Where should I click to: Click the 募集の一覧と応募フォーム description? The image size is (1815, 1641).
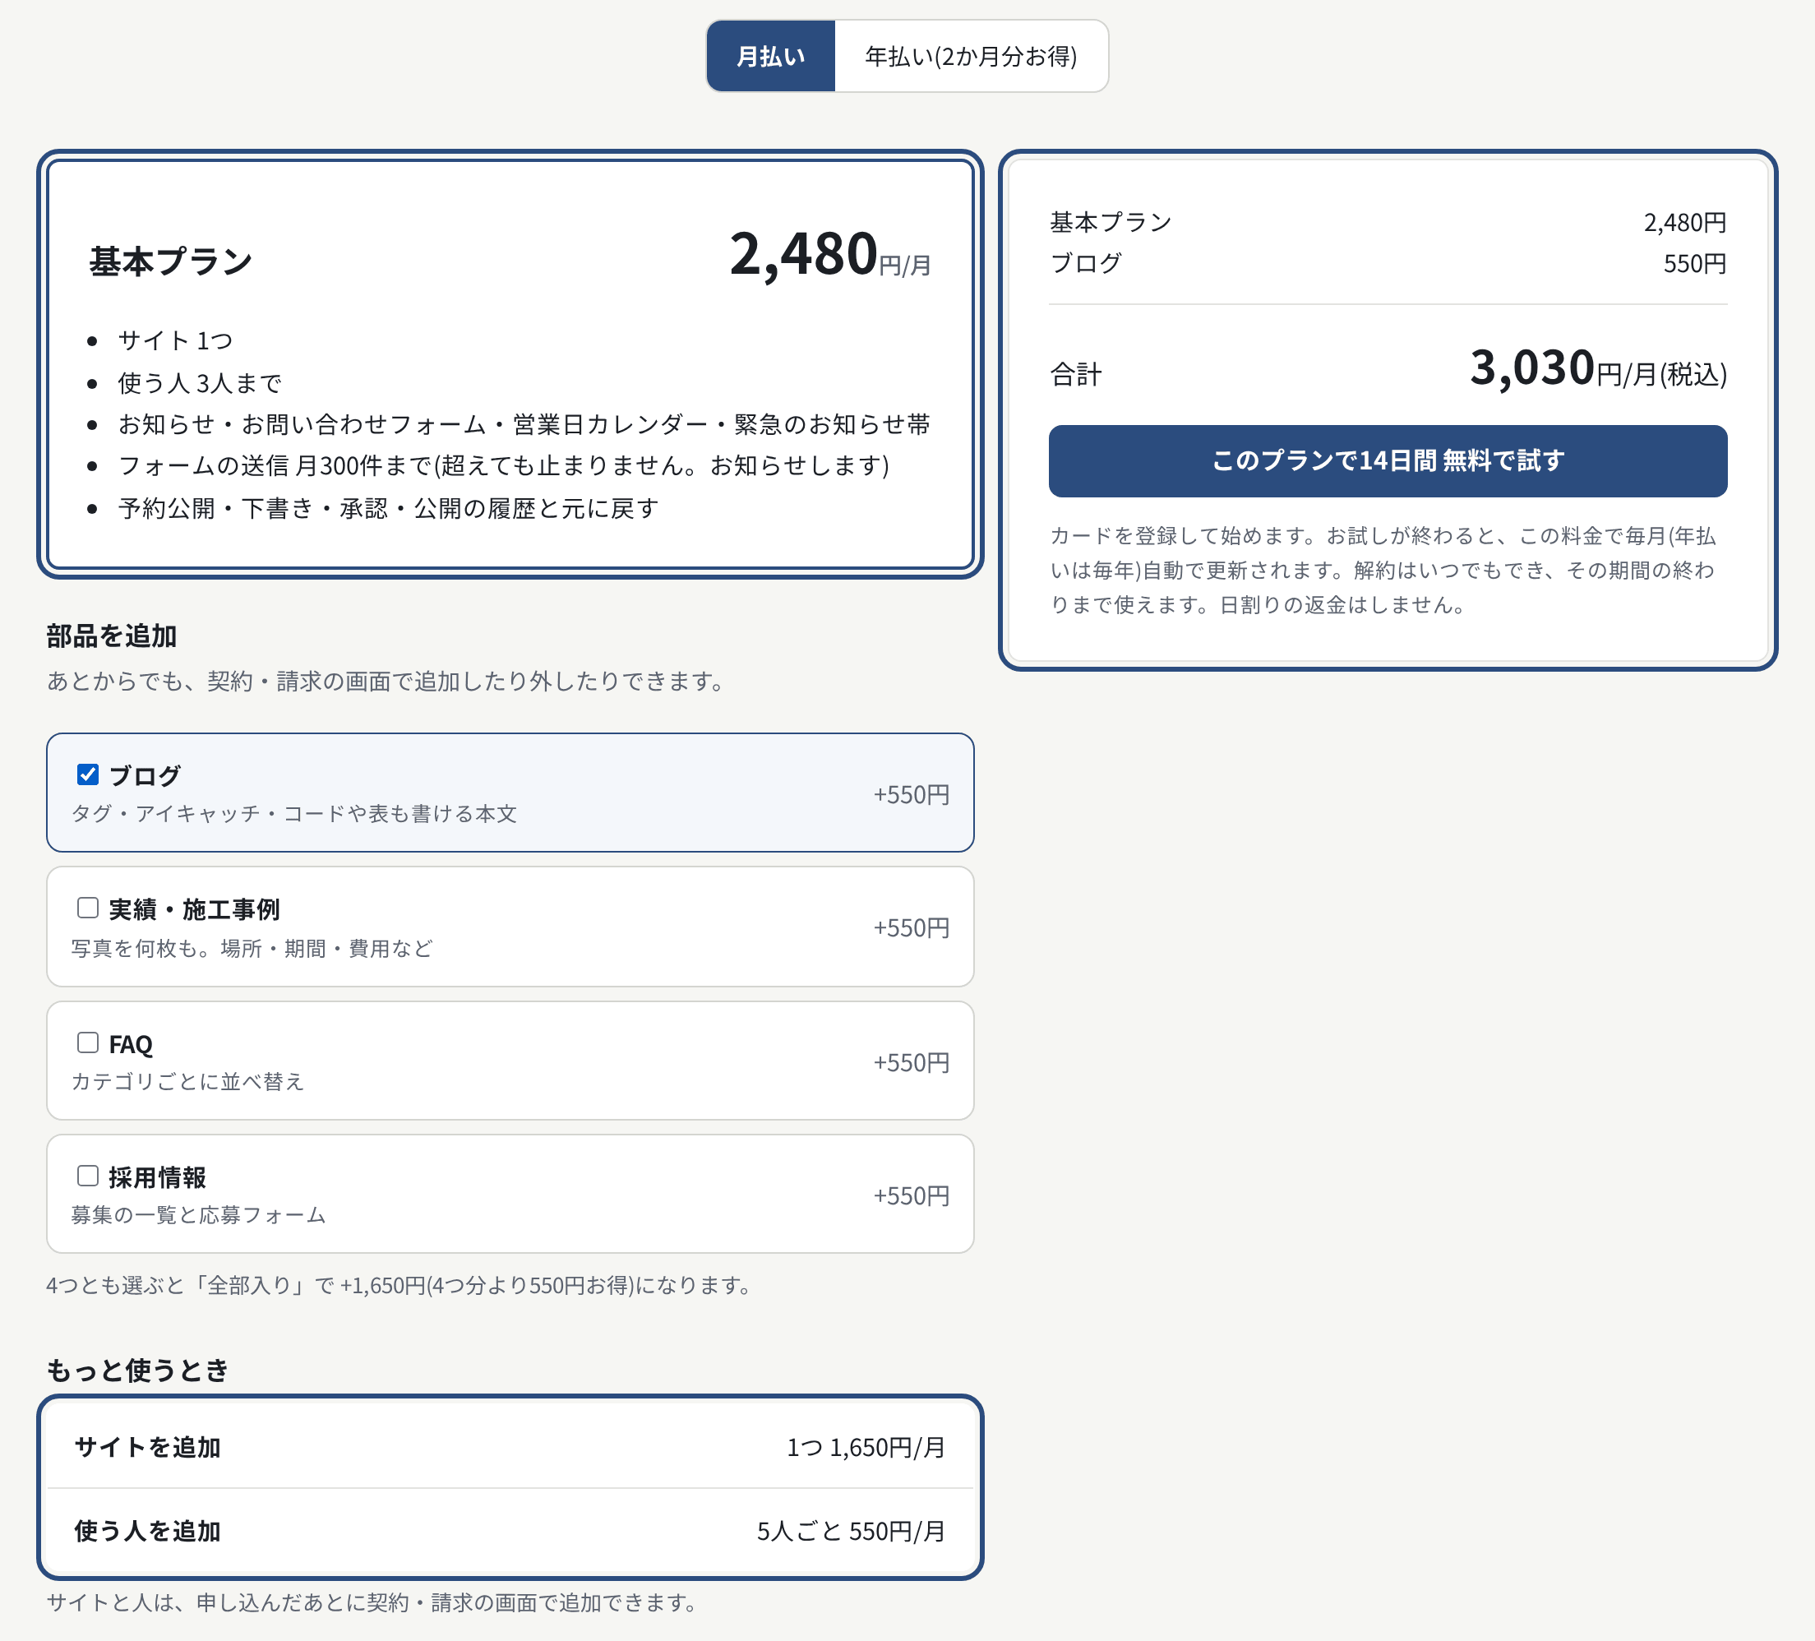(198, 1214)
